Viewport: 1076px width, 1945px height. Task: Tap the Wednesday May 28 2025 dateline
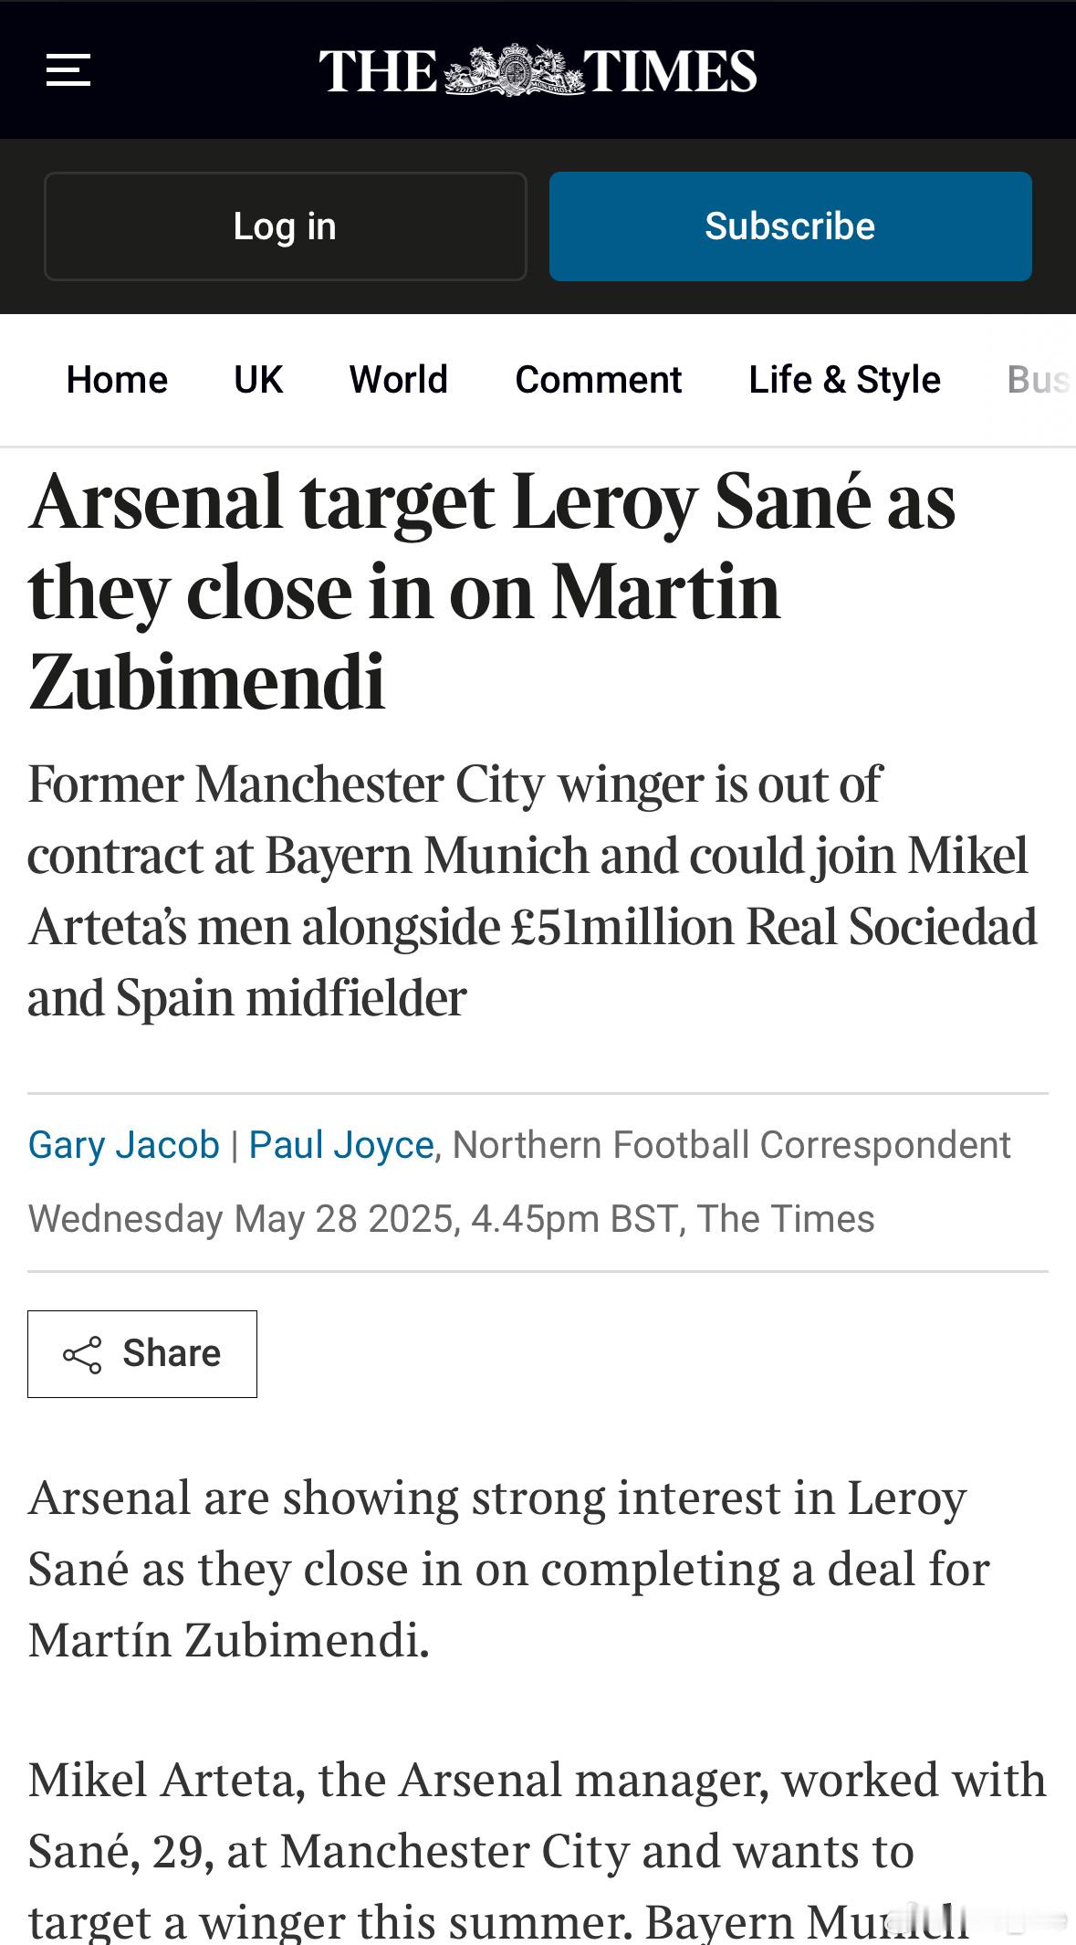(451, 1219)
